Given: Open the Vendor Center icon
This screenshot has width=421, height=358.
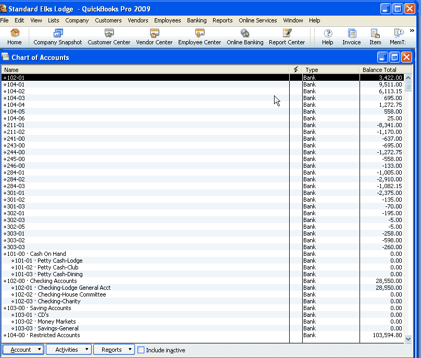Looking at the screenshot, I should (x=154, y=36).
